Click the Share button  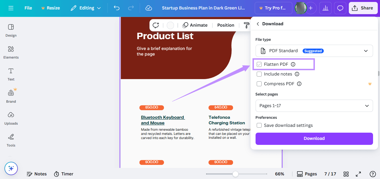pyautogui.click(x=363, y=8)
